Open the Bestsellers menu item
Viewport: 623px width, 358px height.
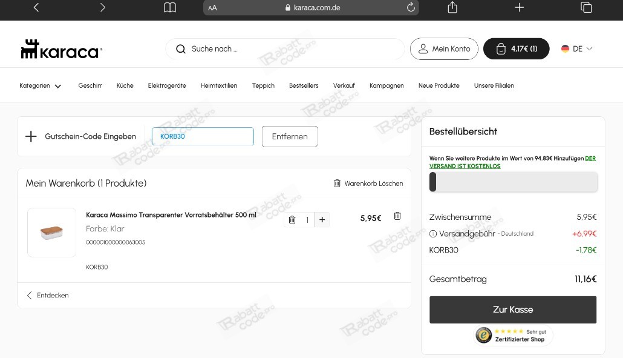tap(304, 85)
